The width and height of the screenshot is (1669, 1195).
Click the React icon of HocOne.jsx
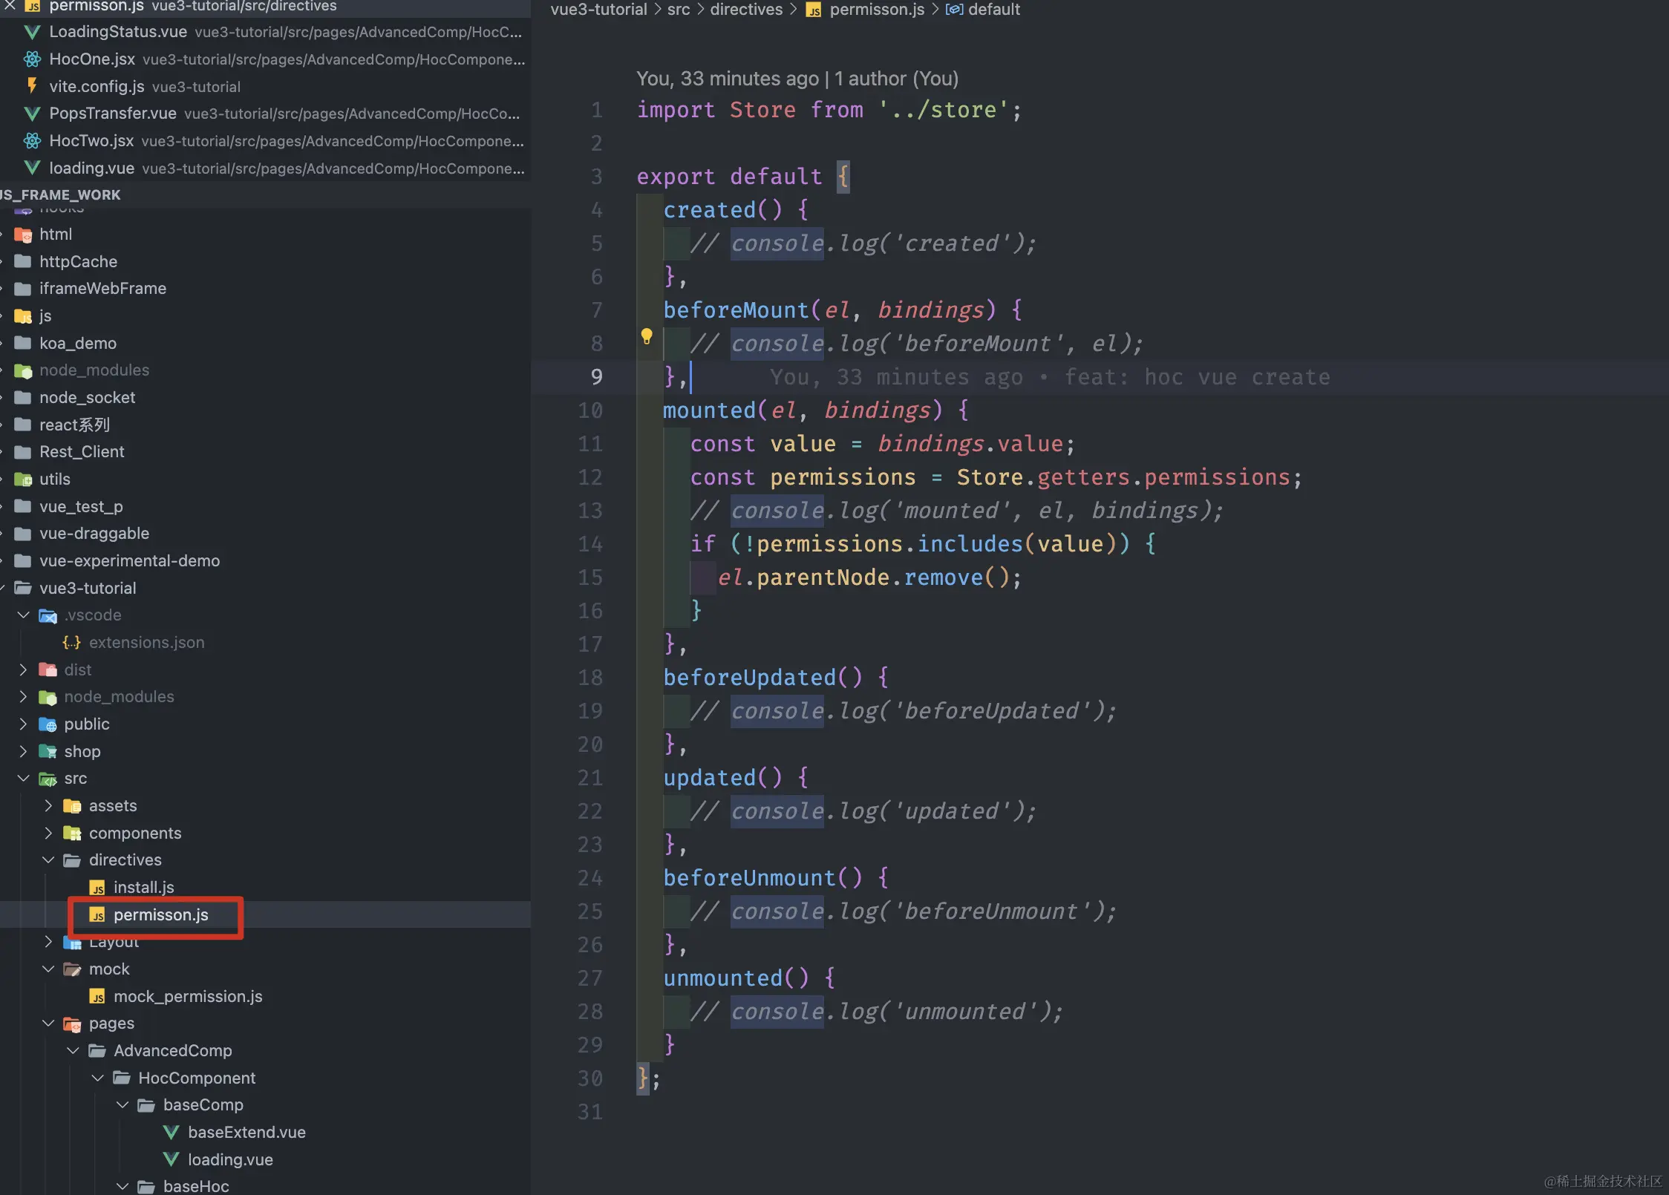32,59
